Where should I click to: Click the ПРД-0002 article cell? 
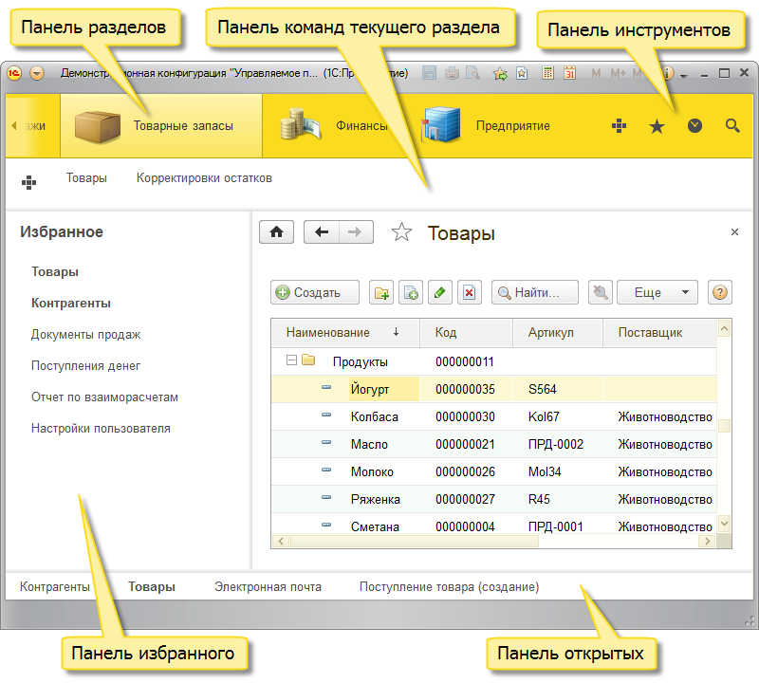[556, 444]
